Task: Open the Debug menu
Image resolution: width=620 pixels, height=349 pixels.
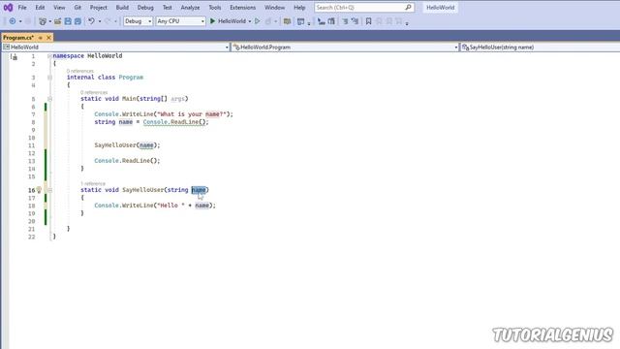Action: (145, 8)
